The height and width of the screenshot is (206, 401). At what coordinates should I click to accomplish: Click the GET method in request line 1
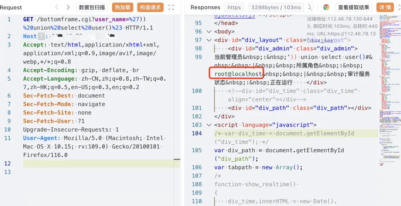point(28,19)
